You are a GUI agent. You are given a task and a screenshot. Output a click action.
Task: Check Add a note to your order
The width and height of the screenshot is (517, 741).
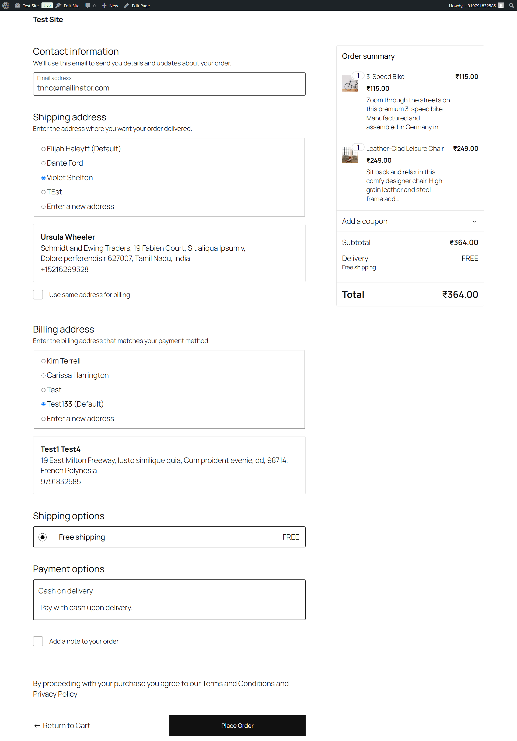pyautogui.click(x=38, y=641)
